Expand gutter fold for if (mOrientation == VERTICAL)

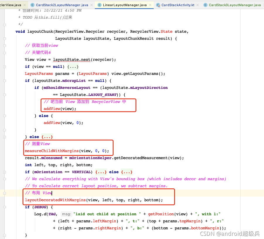point(5,172)
